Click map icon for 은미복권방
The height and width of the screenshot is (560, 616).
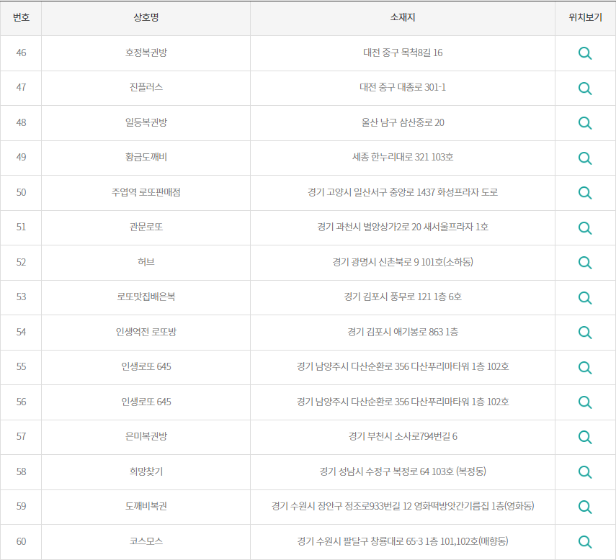[x=585, y=437]
